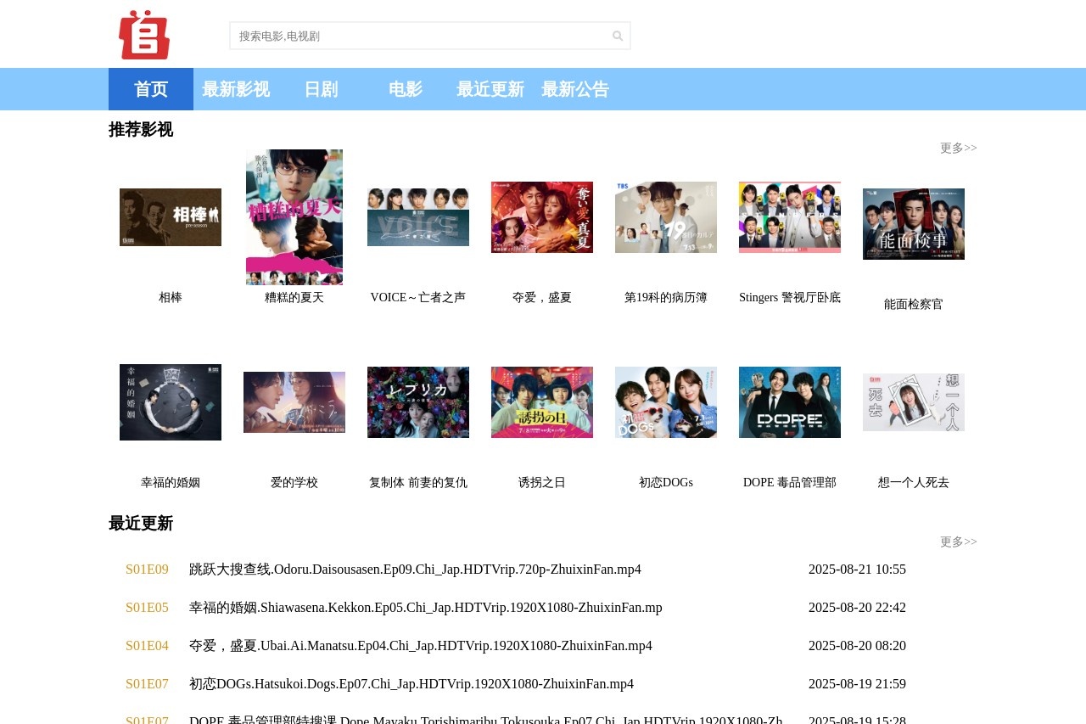This screenshot has width=1086, height=724.
Task: Click the 第19科的病历簿 title link
Action: click(x=666, y=298)
